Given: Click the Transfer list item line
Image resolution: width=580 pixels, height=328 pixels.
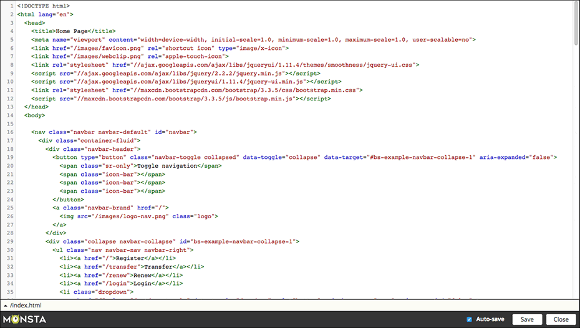Looking at the screenshot, I should 132,267.
